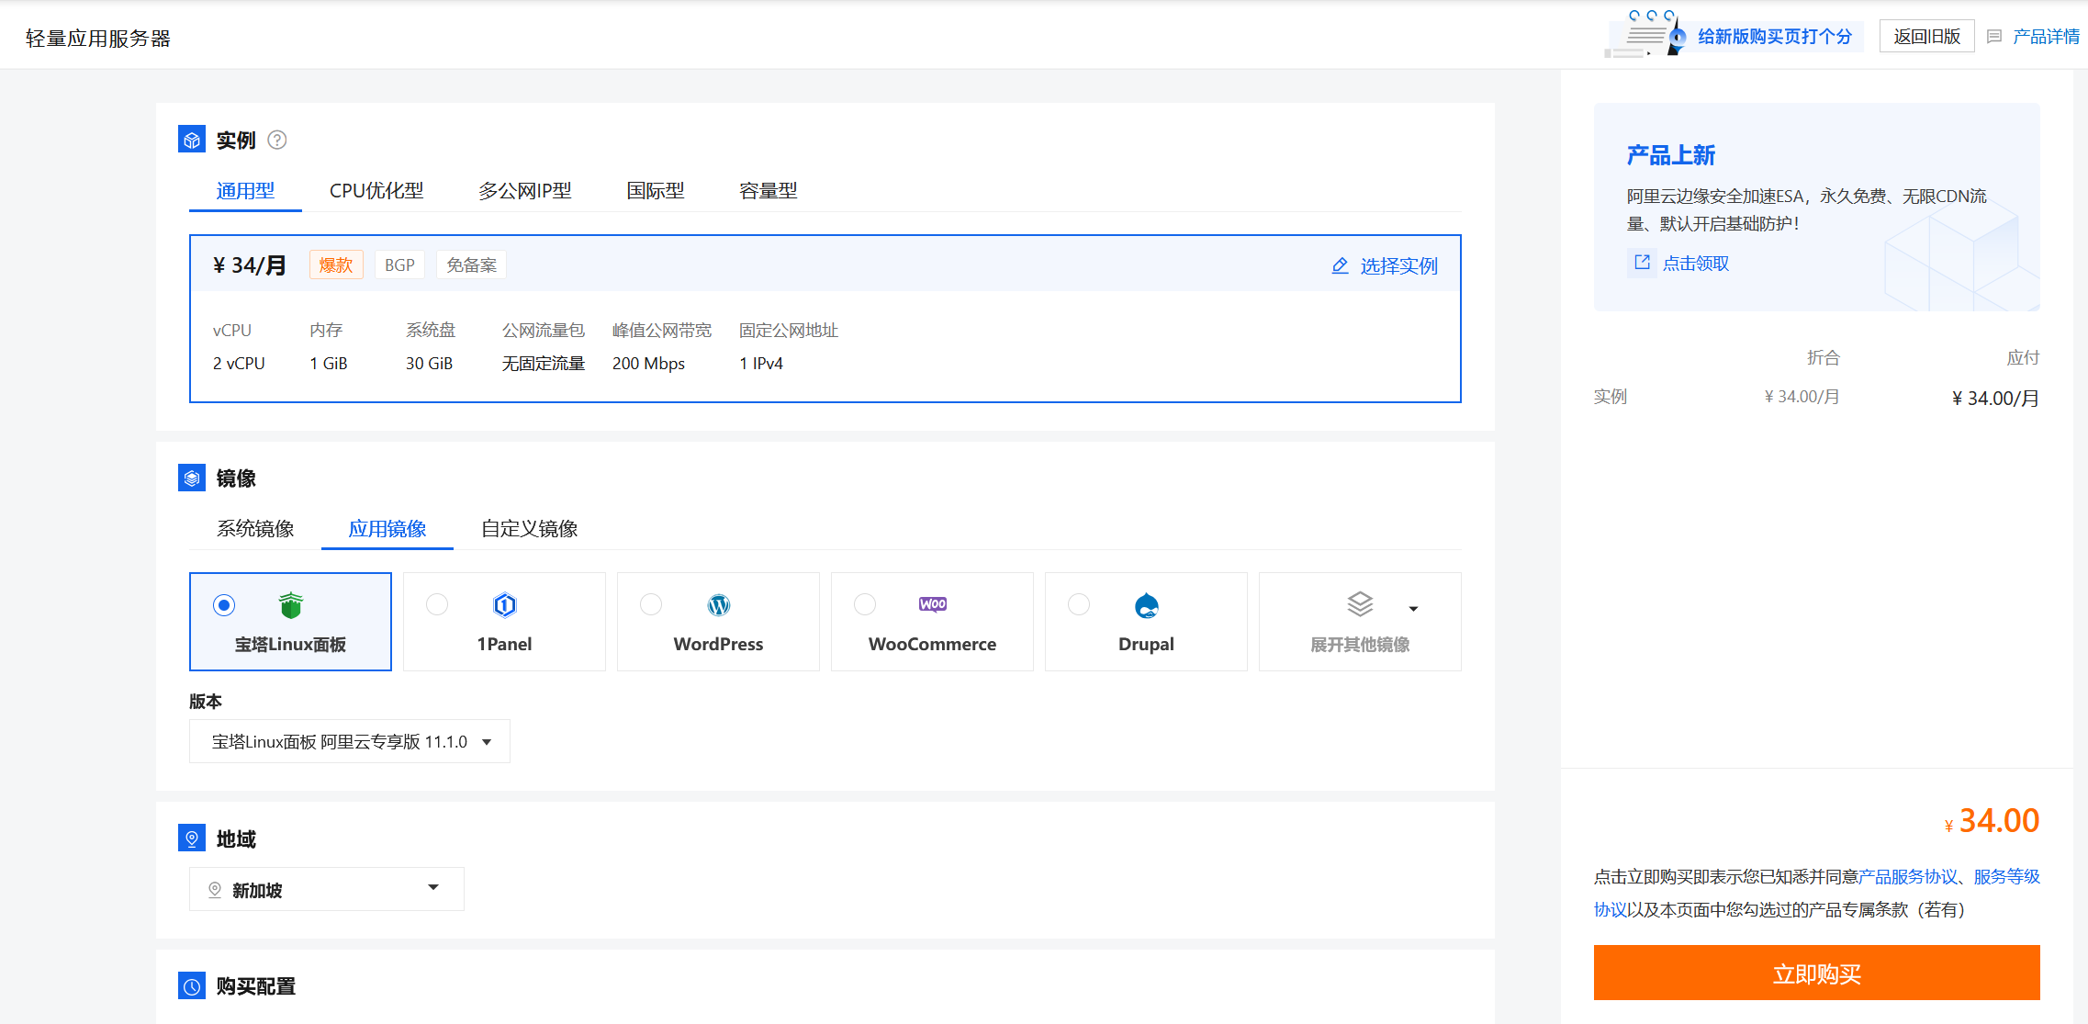Click the help question mark beside 实例
Viewport: 2088px width, 1024px height.
click(x=276, y=140)
